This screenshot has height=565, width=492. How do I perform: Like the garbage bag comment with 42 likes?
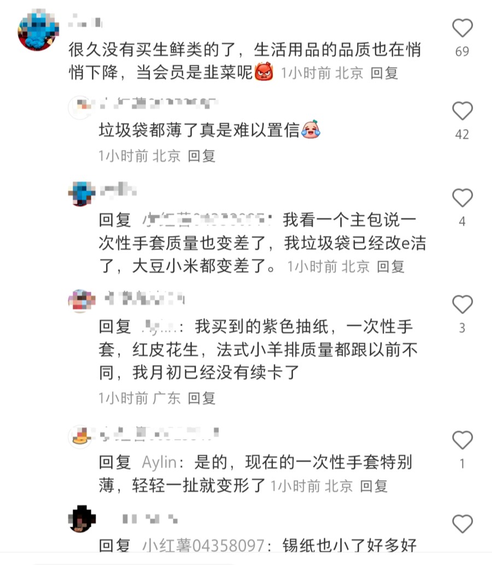pos(462,110)
